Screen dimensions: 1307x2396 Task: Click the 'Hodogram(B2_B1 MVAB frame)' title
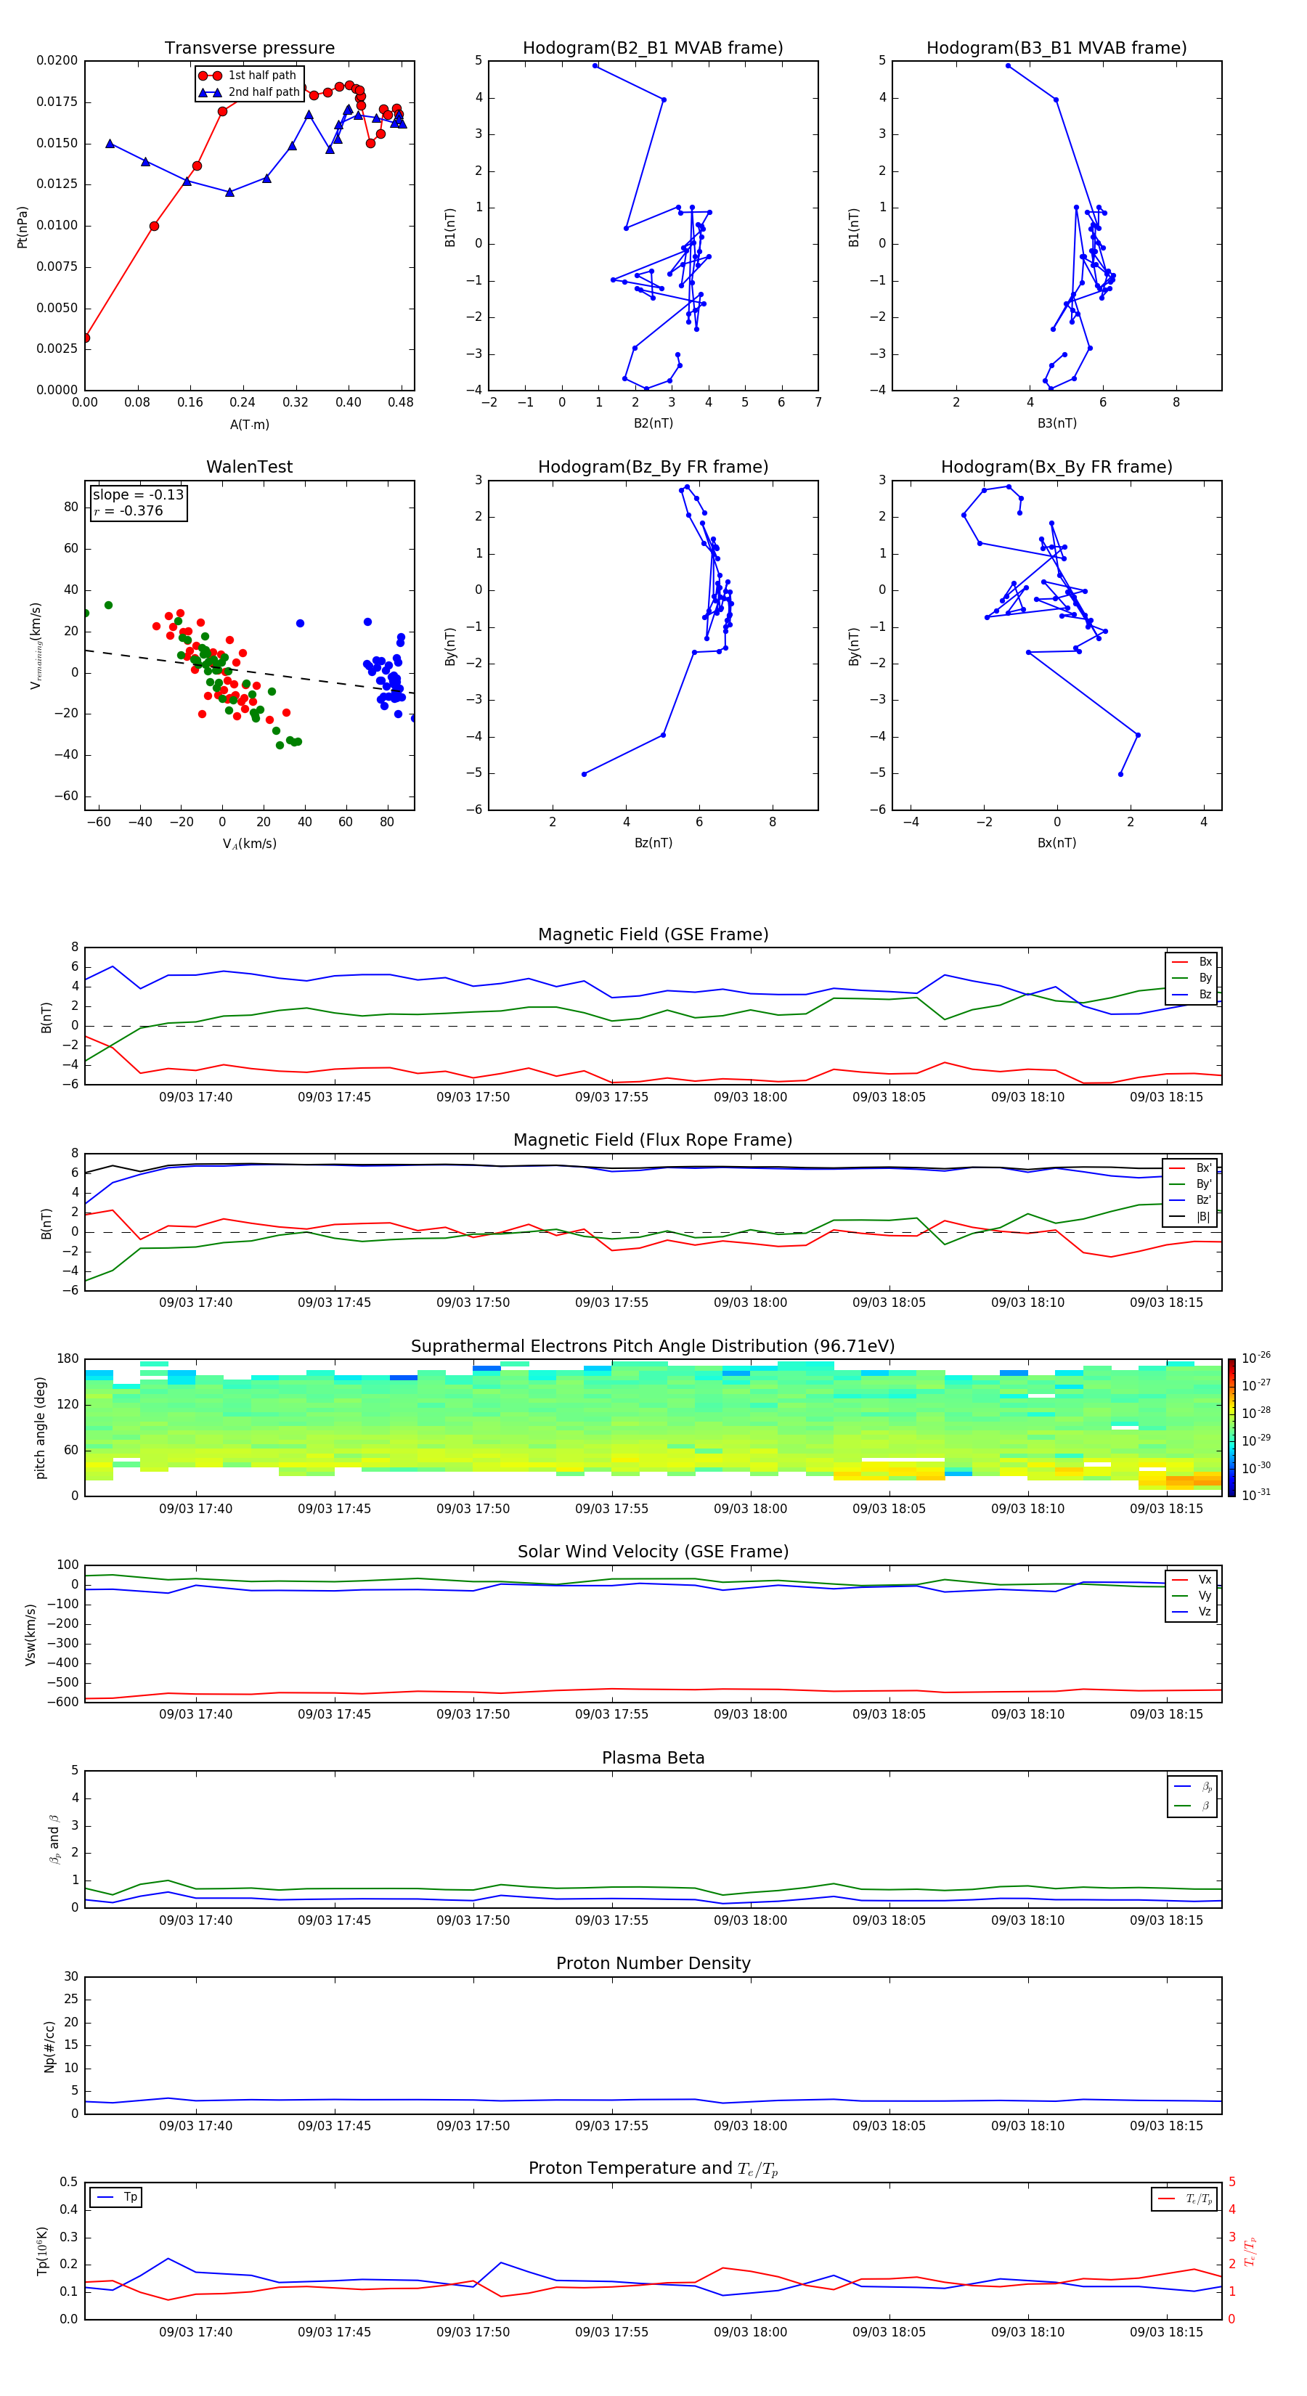pos(653,49)
